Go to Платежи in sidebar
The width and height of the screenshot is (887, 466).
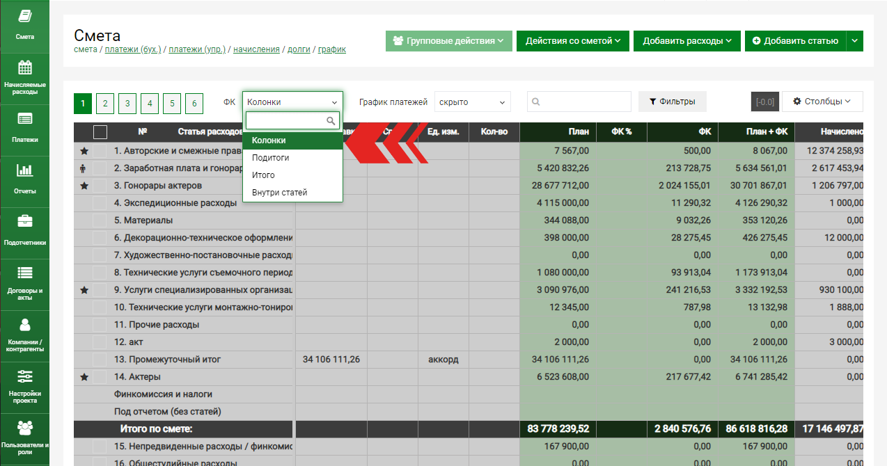click(25, 119)
